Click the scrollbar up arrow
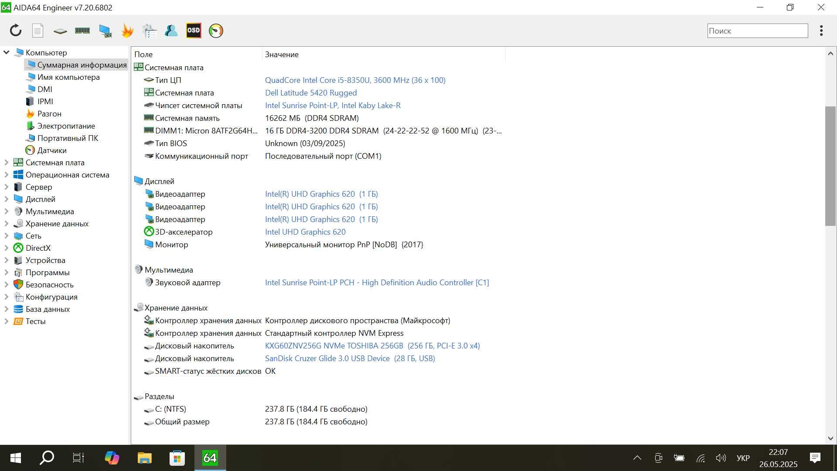Viewport: 837px width, 471px height. [x=830, y=53]
